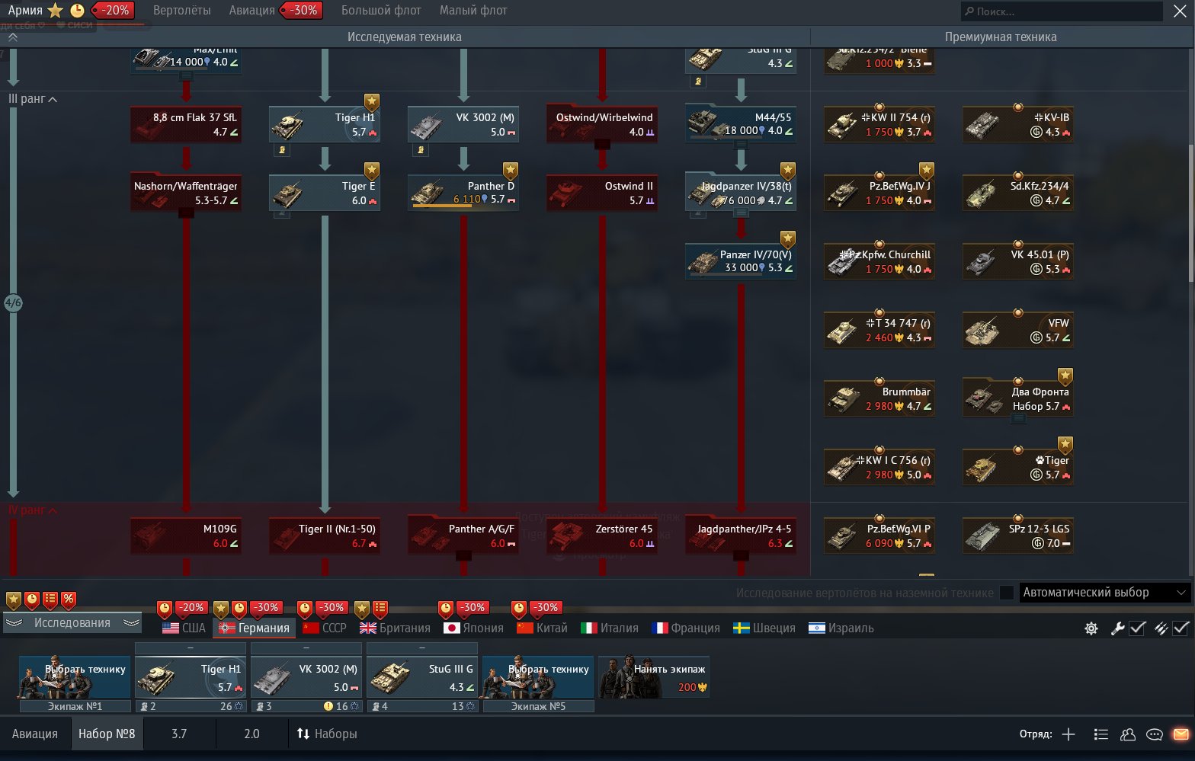Click the Panther D research progress bar
Image resolution: width=1195 pixels, height=761 pixels.
[x=442, y=206]
